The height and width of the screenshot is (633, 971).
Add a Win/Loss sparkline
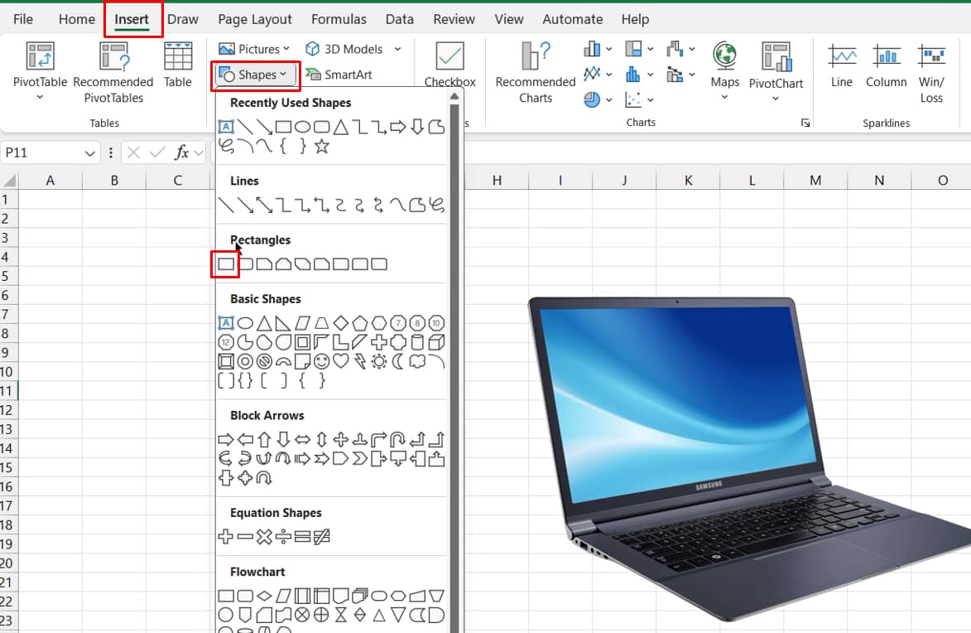pyautogui.click(x=931, y=66)
